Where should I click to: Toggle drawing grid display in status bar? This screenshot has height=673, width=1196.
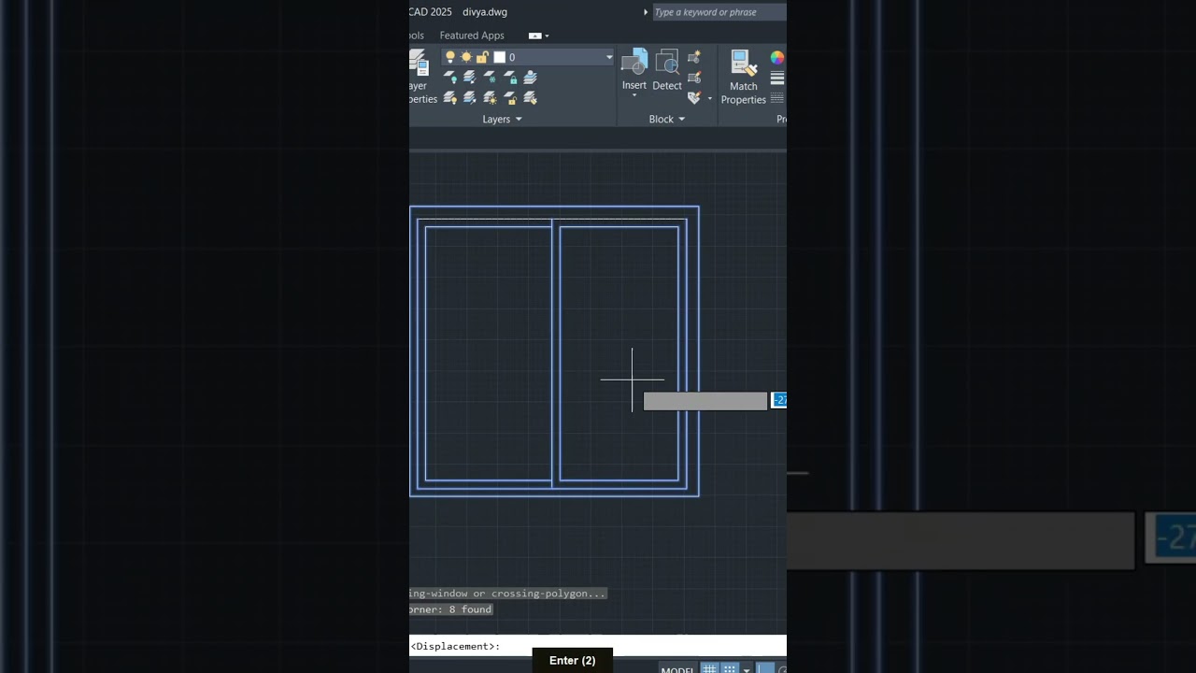pos(709,669)
